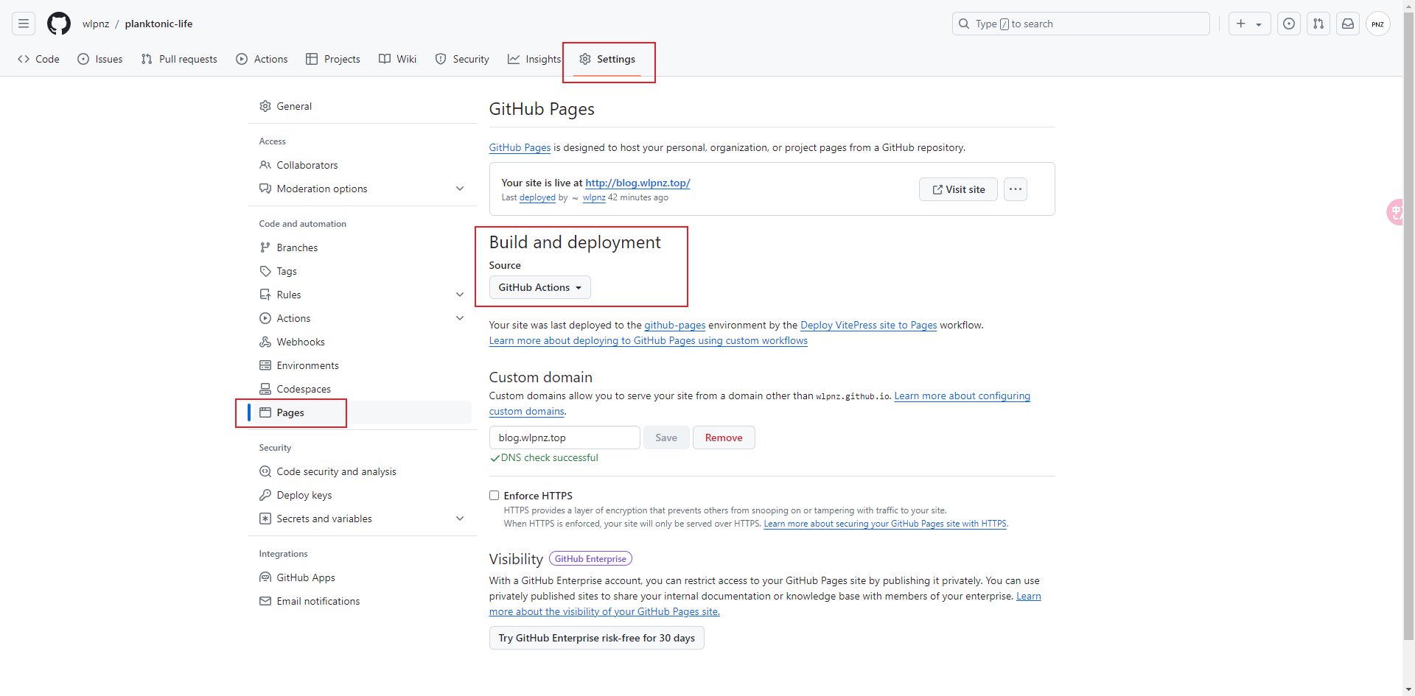Viewport: 1415px width, 696px height.
Task: Open the hamburger navigation menu
Action: pos(24,24)
